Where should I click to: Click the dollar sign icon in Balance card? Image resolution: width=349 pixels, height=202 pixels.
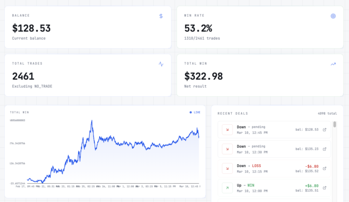click(x=161, y=16)
